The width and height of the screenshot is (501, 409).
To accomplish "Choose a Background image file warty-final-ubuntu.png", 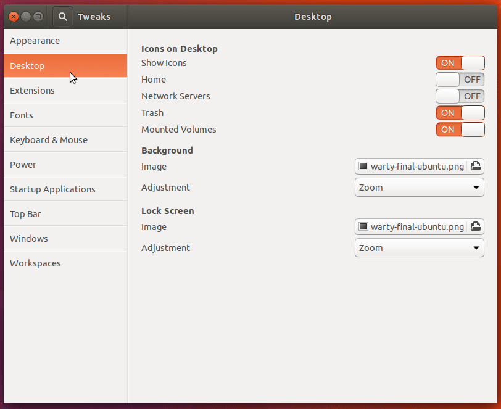I will pyautogui.click(x=420, y=166).
